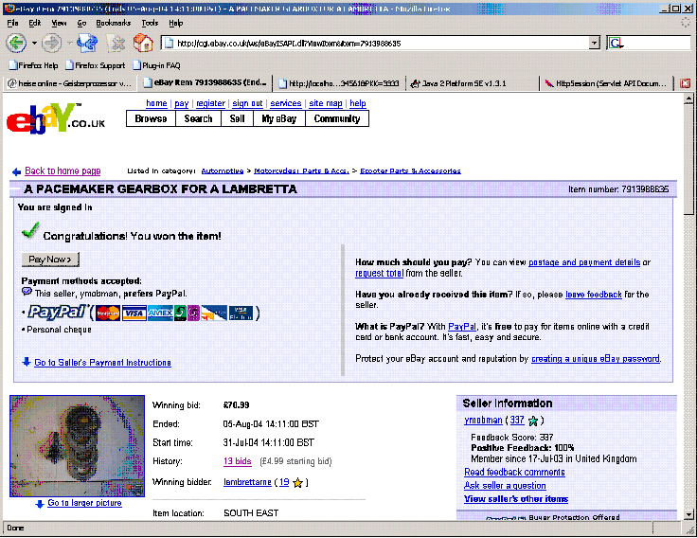Open the Back button history dropdown arrow

pos(34,44)
